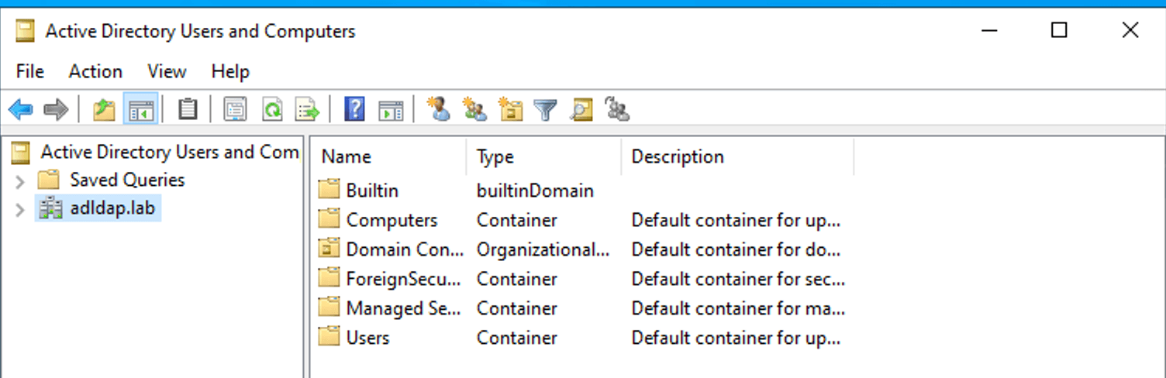The height and width of the screenshot is (378, 1166).
Task: Sort by the Description column header
Action: [x=737, y=156]
